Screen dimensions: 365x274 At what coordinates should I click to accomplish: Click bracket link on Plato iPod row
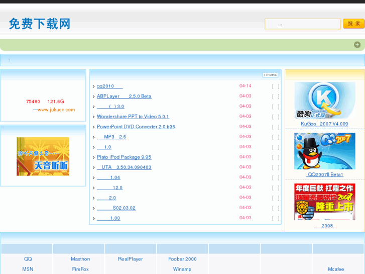click(276, 157)
